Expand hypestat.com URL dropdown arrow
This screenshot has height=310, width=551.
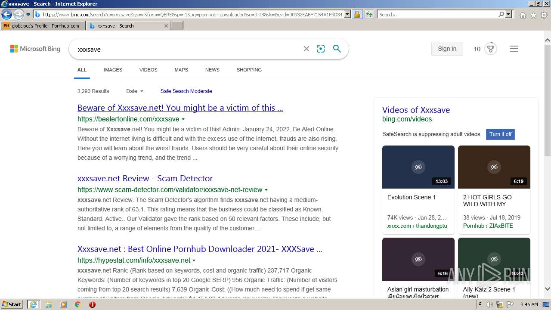(194, 260)
